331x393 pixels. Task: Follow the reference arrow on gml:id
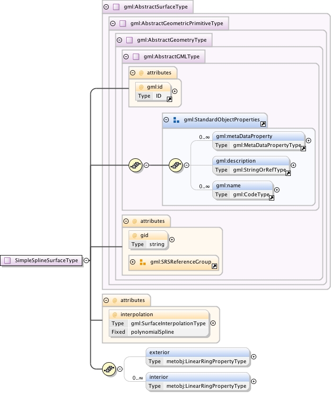tap(169, 99)
